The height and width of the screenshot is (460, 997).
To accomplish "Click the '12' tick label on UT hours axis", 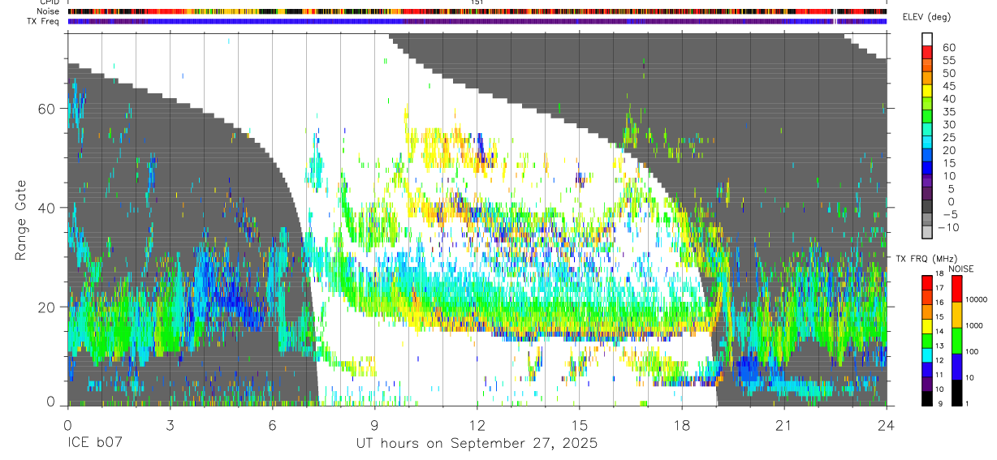I will pos(477,425).
